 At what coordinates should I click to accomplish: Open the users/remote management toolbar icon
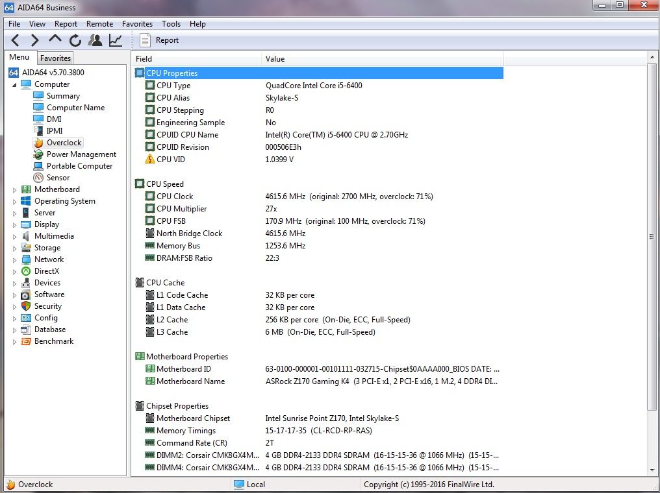click(95, 40)
